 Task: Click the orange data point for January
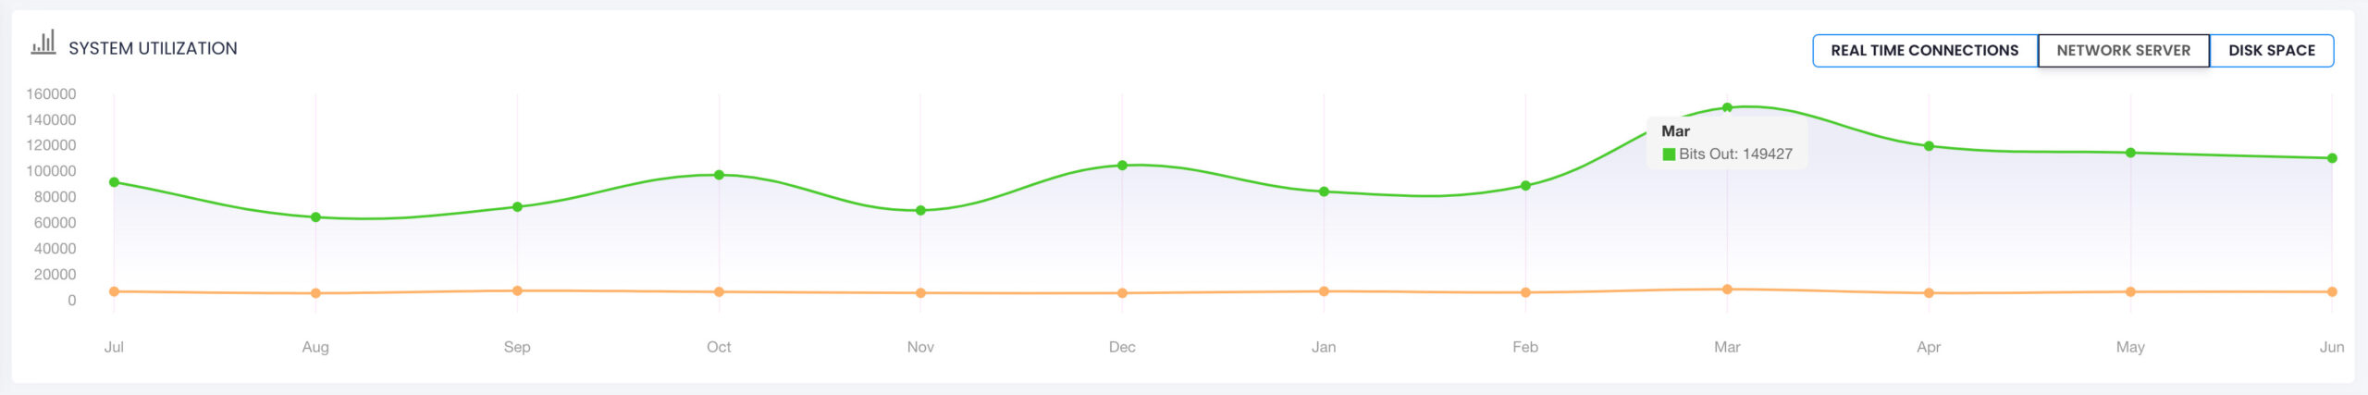coord(1324,291)
